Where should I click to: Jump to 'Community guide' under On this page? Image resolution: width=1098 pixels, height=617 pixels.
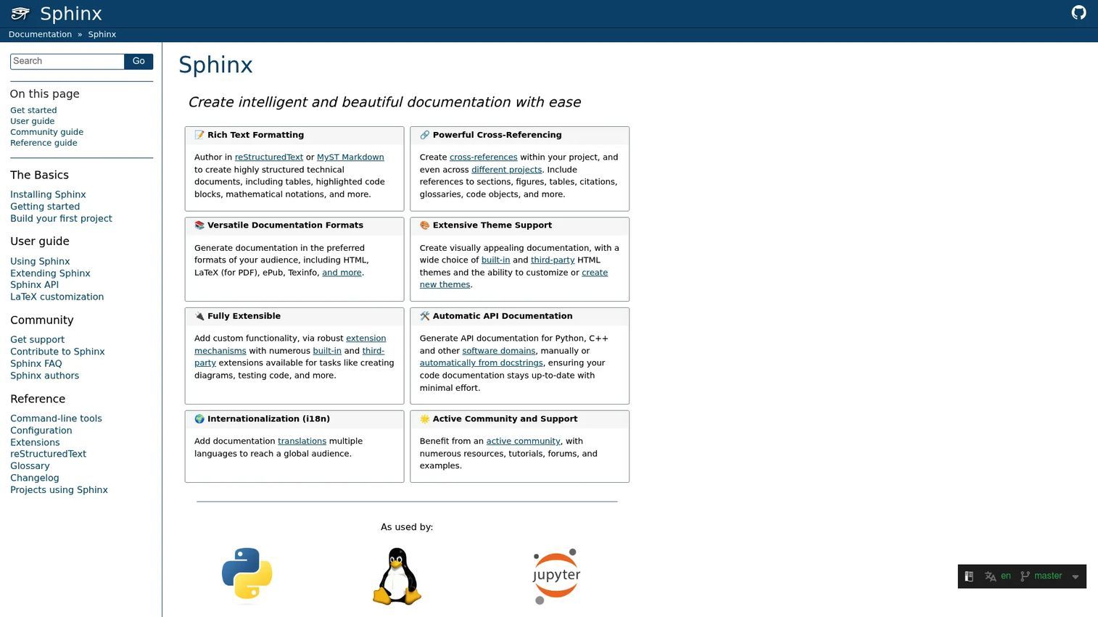coord(46,132)
